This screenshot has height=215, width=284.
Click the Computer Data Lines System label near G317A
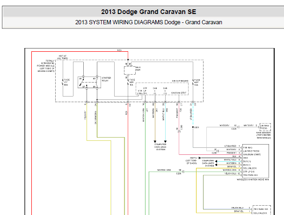point(208,163)
